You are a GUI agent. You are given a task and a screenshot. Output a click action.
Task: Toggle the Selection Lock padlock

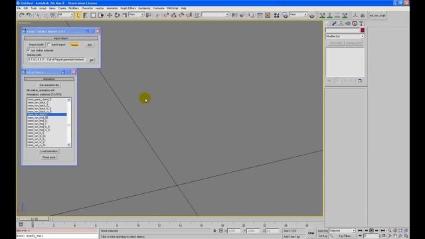pos(214,230)
